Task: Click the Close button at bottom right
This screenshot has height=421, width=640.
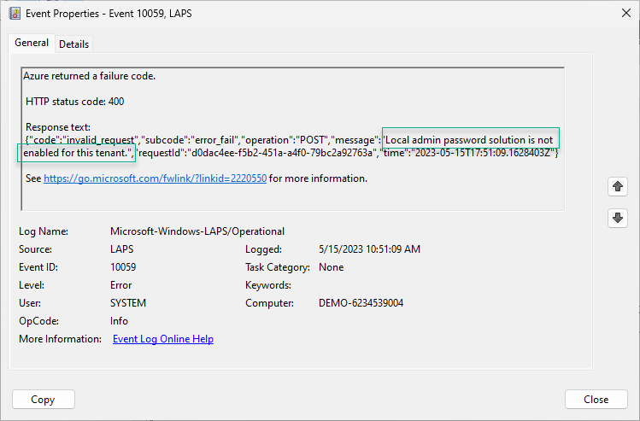Action: [596, 400]
